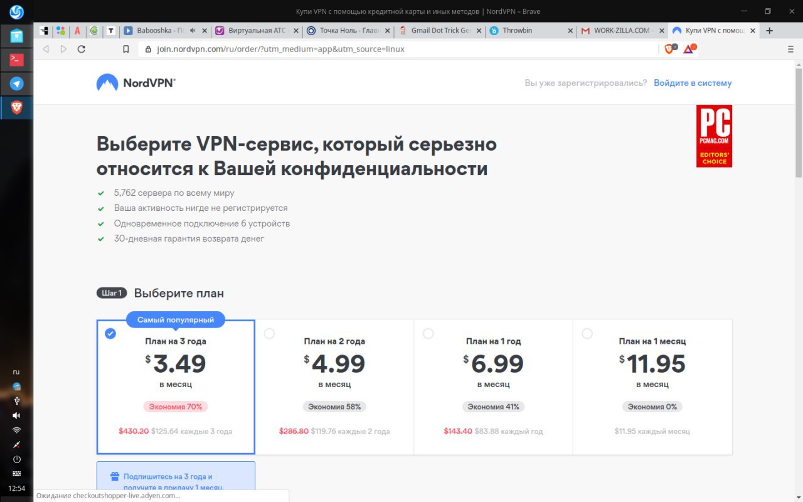Switch to the Точка Ноль tab

(347, 30)
